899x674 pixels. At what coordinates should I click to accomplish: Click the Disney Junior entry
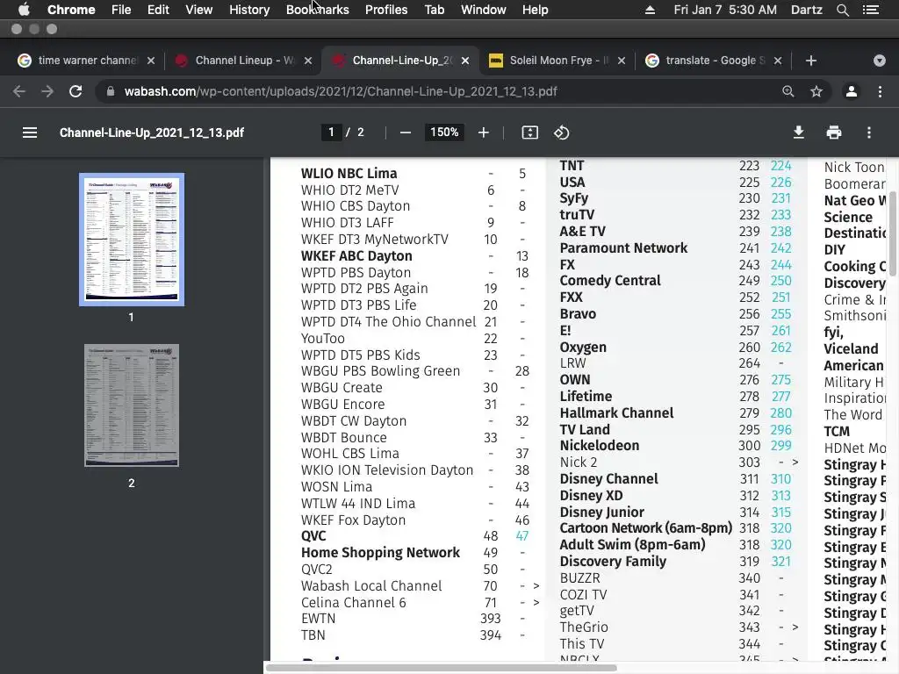pyautogui.click(x=601, y=512)
